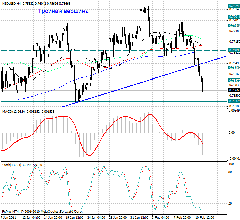240x220 pixels.
Task: Click the 26 Jan 20:00 time label
Action: [118, 217]
